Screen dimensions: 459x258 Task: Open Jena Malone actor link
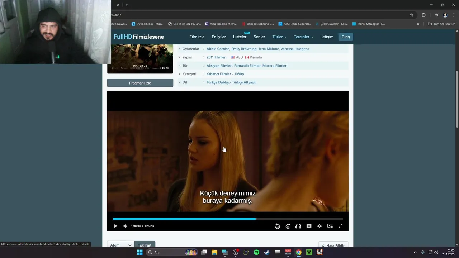(269, 49)
